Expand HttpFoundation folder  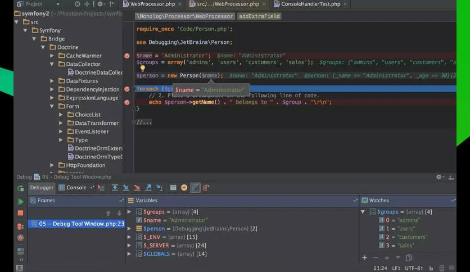pos(52,165)
